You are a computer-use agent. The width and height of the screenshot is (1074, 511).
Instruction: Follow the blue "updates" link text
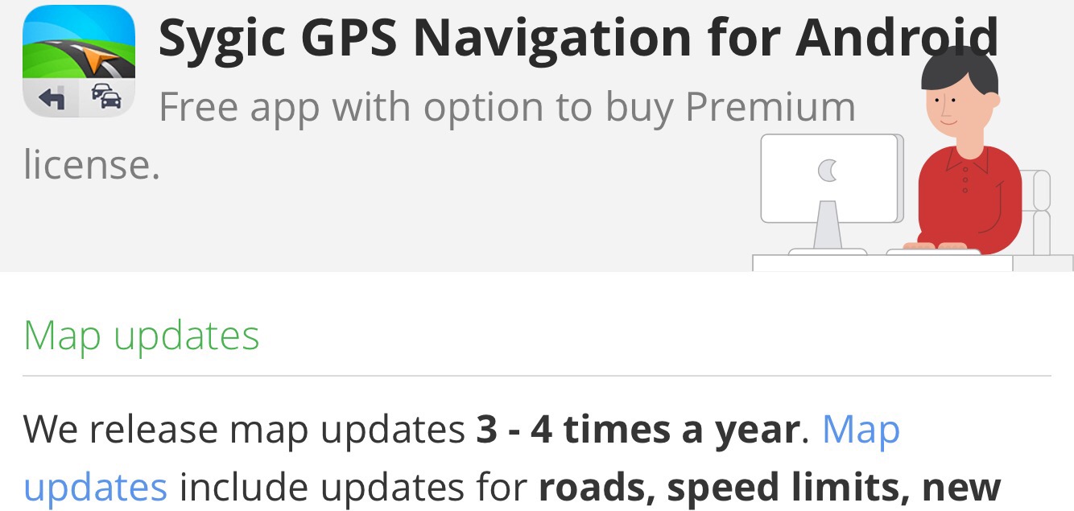[95, 488]
